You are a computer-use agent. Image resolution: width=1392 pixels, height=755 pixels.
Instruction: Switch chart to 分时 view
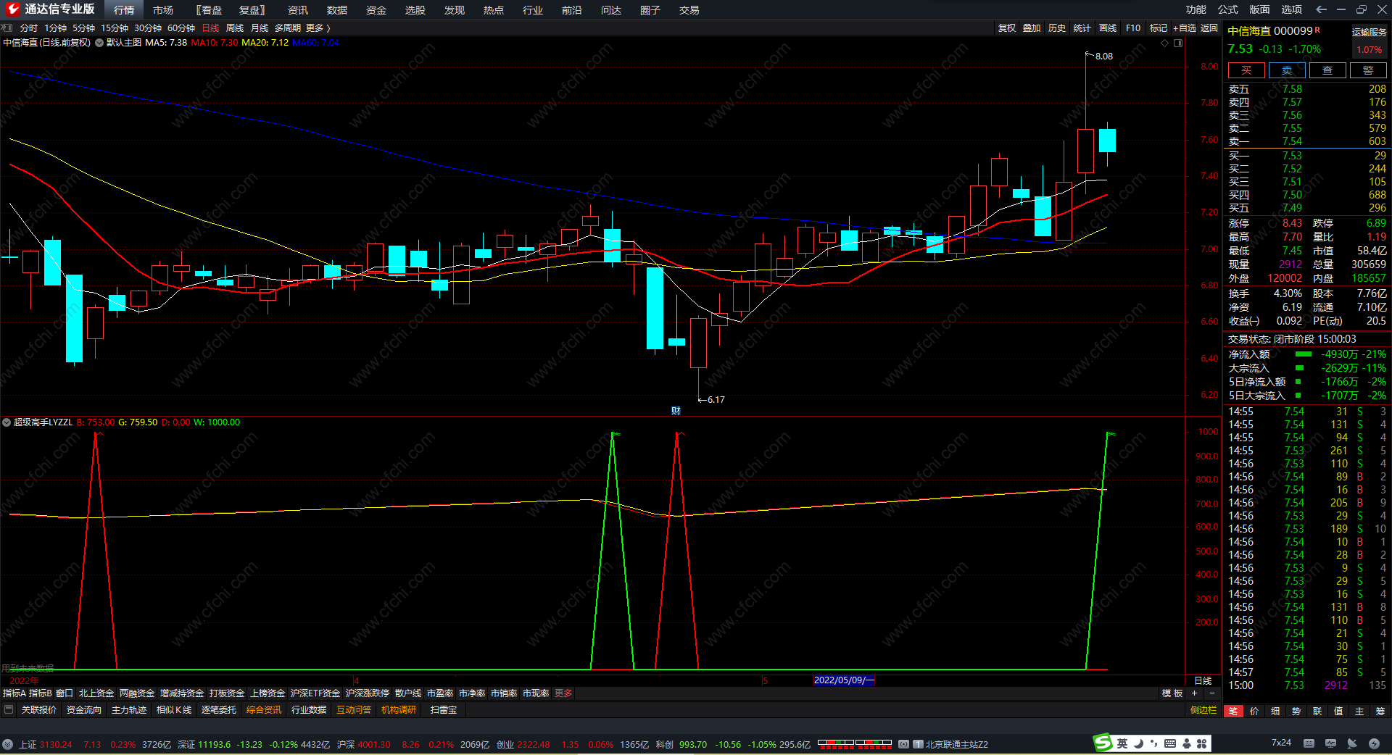tap(29, 28)
